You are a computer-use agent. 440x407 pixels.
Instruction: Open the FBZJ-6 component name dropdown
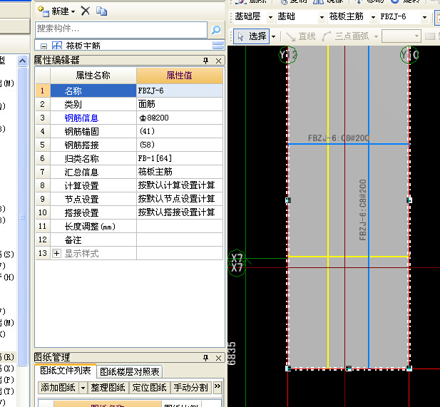[x=424, y=17]
